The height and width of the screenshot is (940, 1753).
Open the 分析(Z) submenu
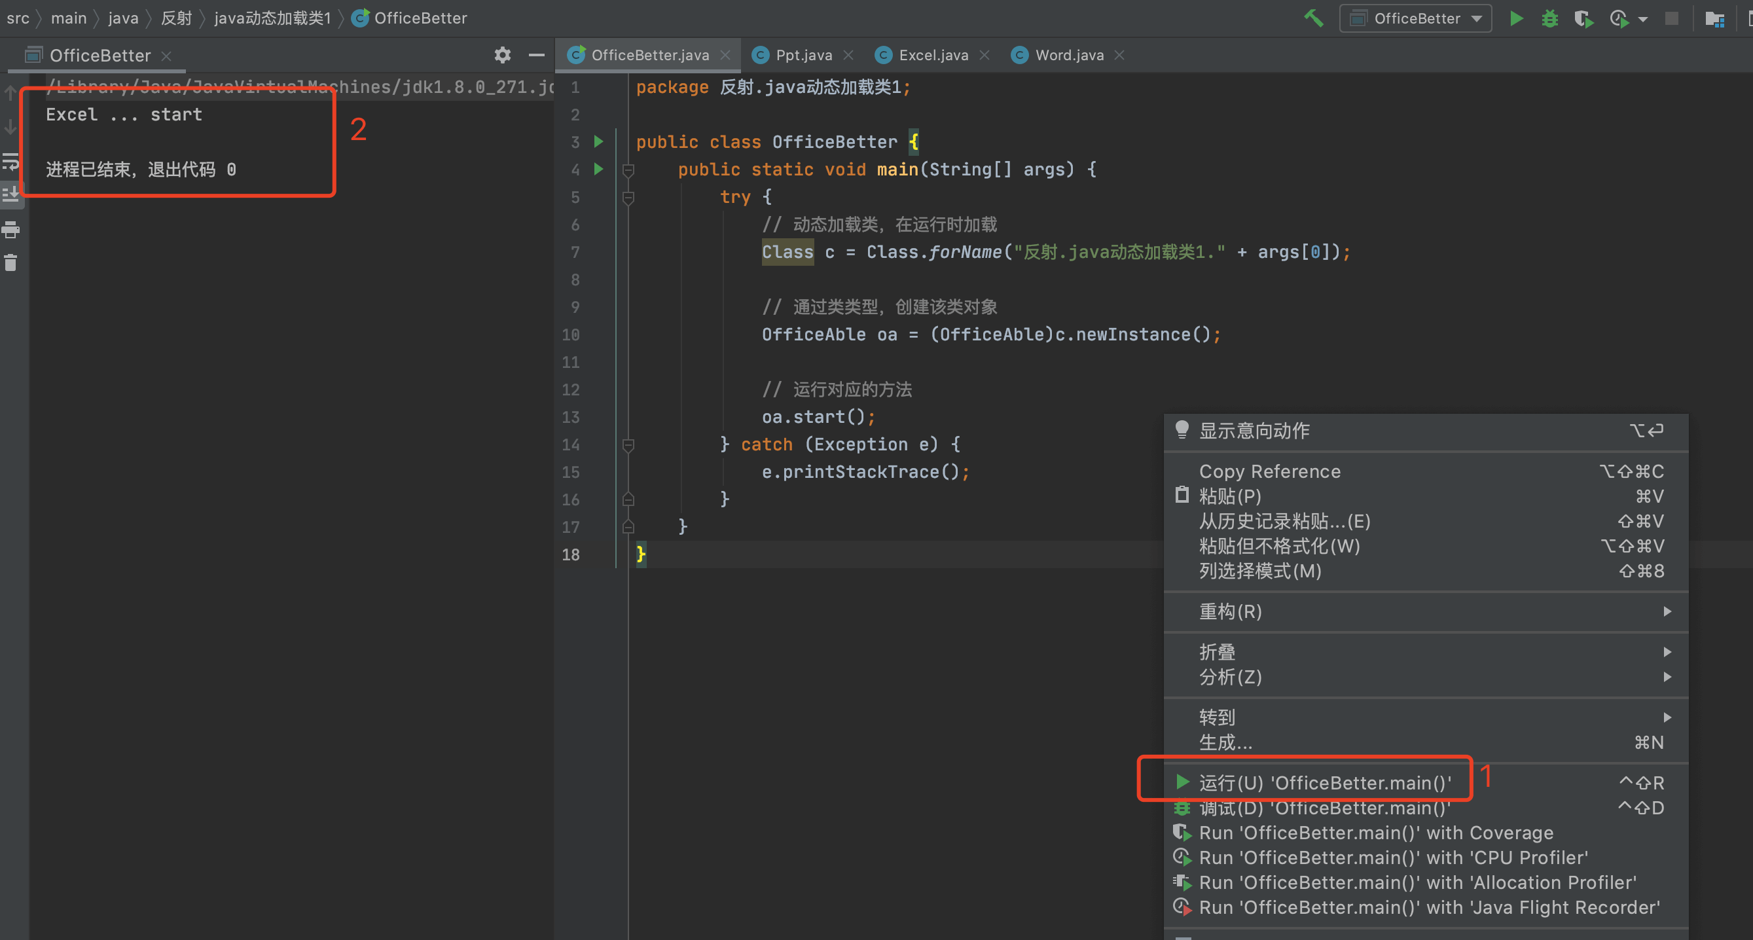[x=1426, y=678]
